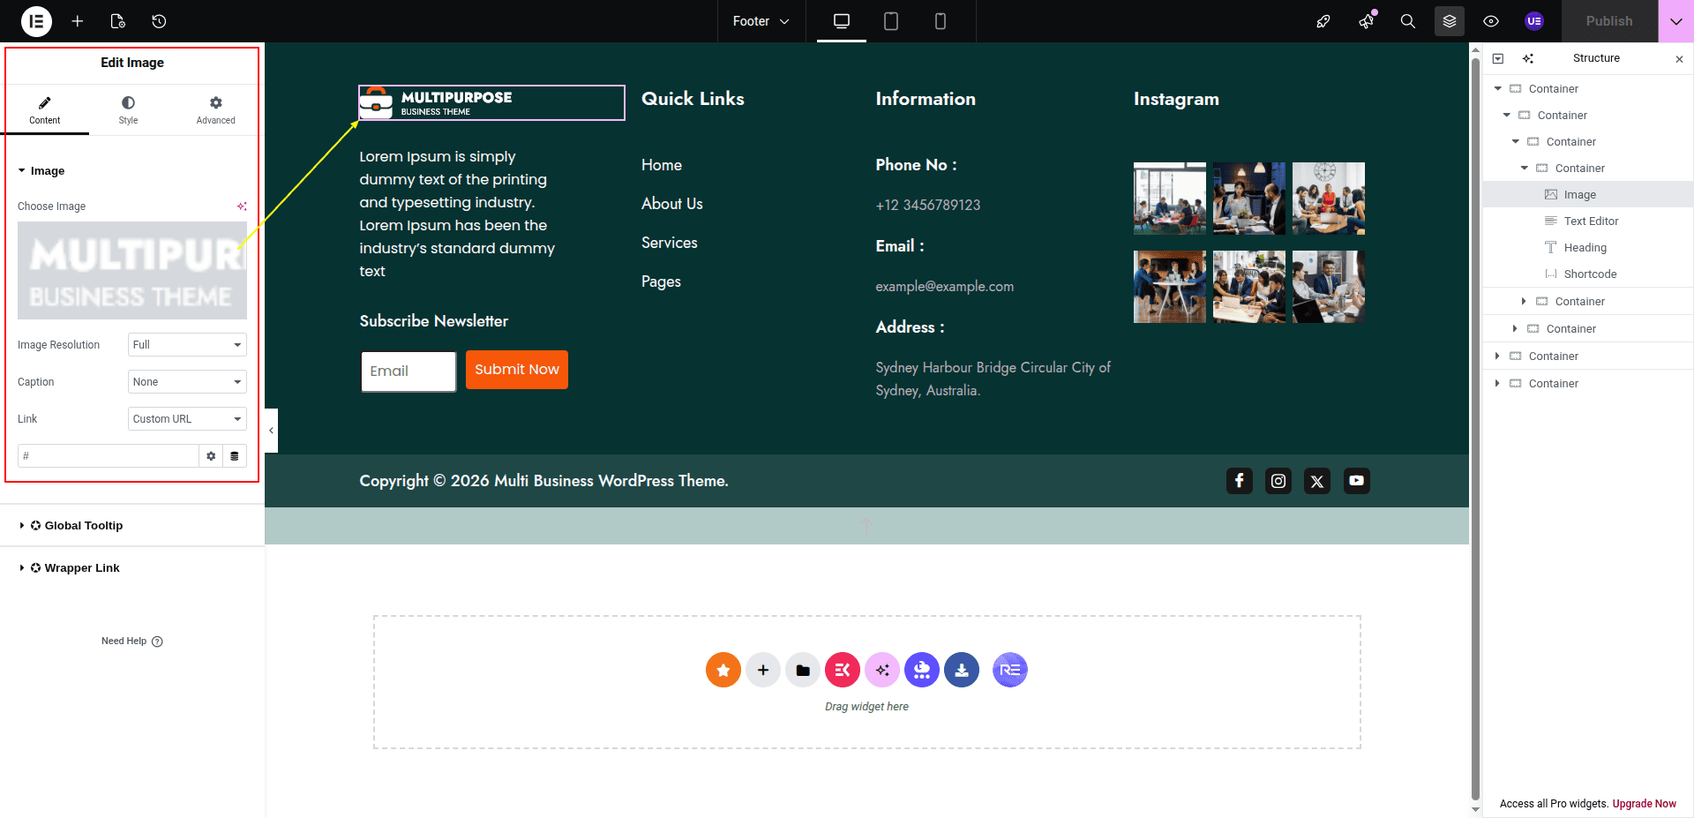Click the Structure panel dock icon
This screenshot has height=818, width=1694.
1498,58
